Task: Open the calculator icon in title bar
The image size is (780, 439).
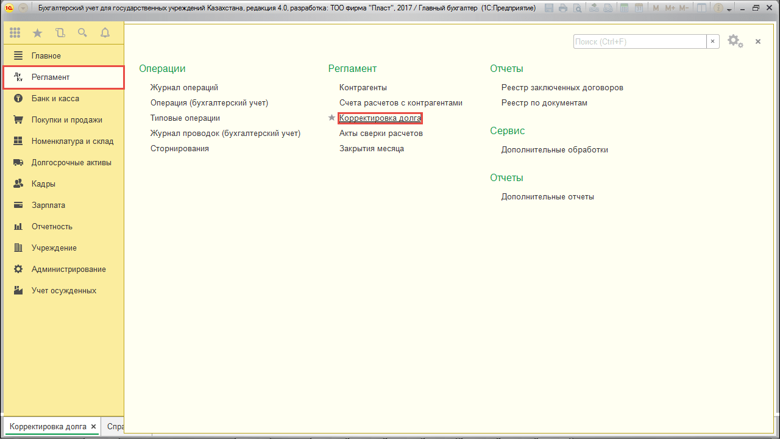Action: coord(623,9)
